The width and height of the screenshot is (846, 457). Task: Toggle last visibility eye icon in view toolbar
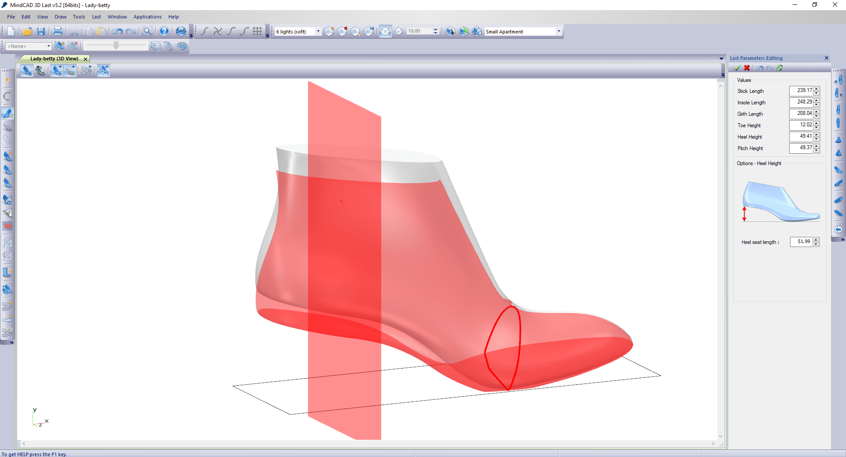56,70
